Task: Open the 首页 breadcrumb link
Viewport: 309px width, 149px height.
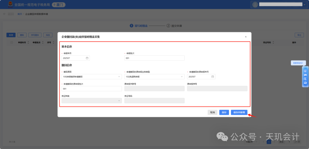Action: [x=20, y=14]
